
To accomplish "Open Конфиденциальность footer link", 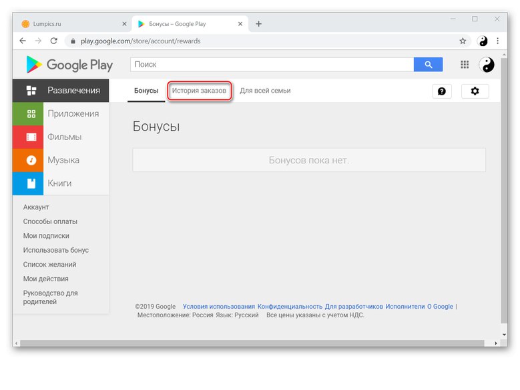I will (x=290, y=307).
